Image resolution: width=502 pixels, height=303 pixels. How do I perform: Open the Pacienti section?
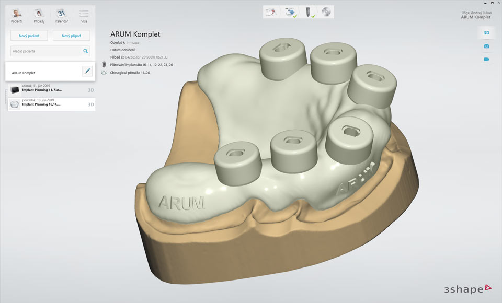(17, 16)
